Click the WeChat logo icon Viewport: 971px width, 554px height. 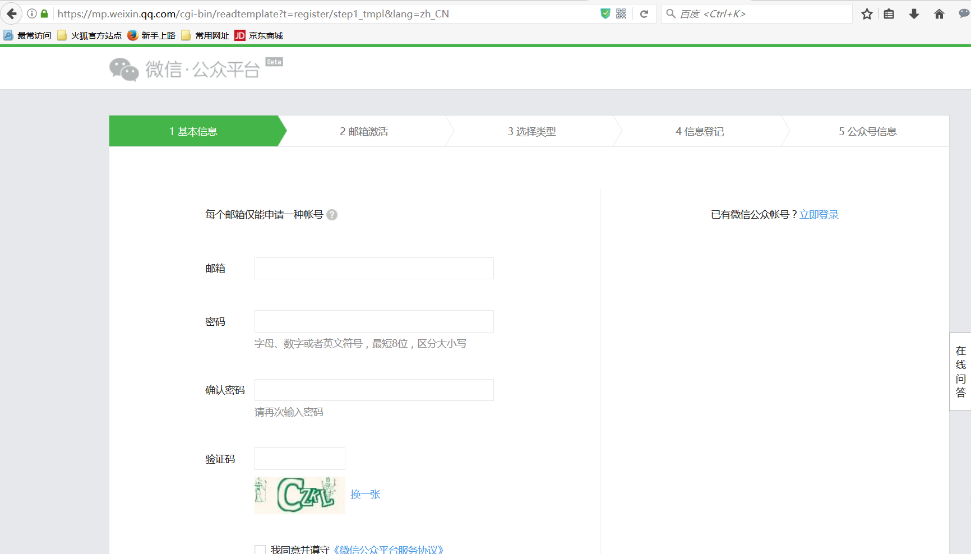click(x=124, y=70)
